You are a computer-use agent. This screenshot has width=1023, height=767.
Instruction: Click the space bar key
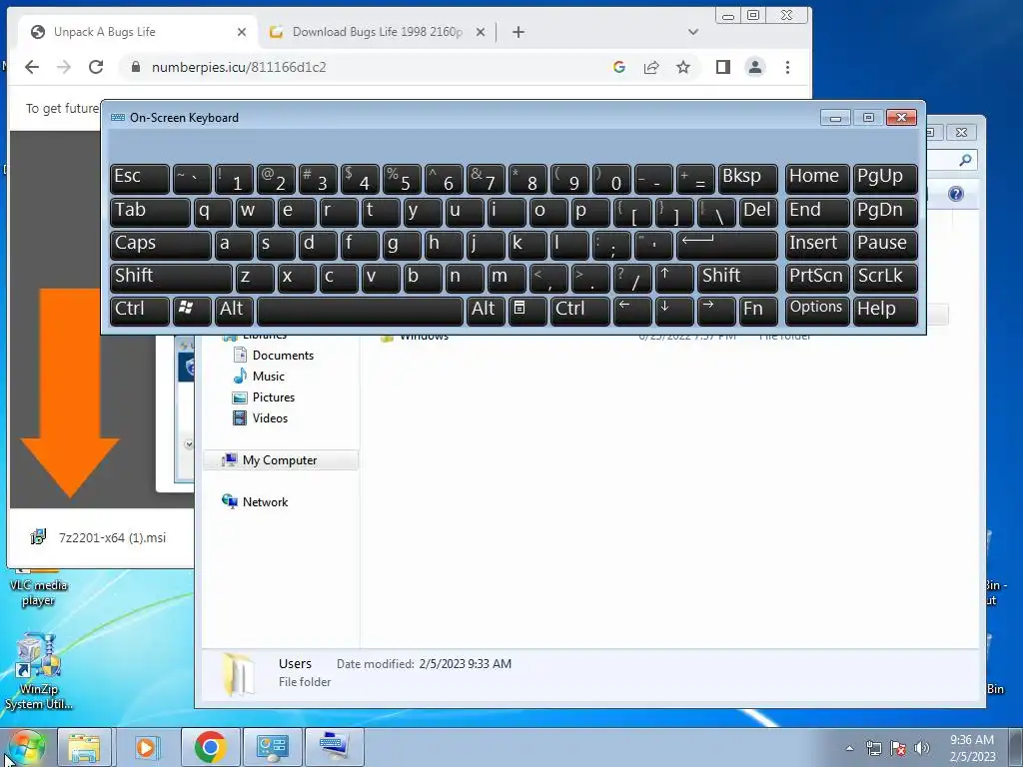pos(360,310)
